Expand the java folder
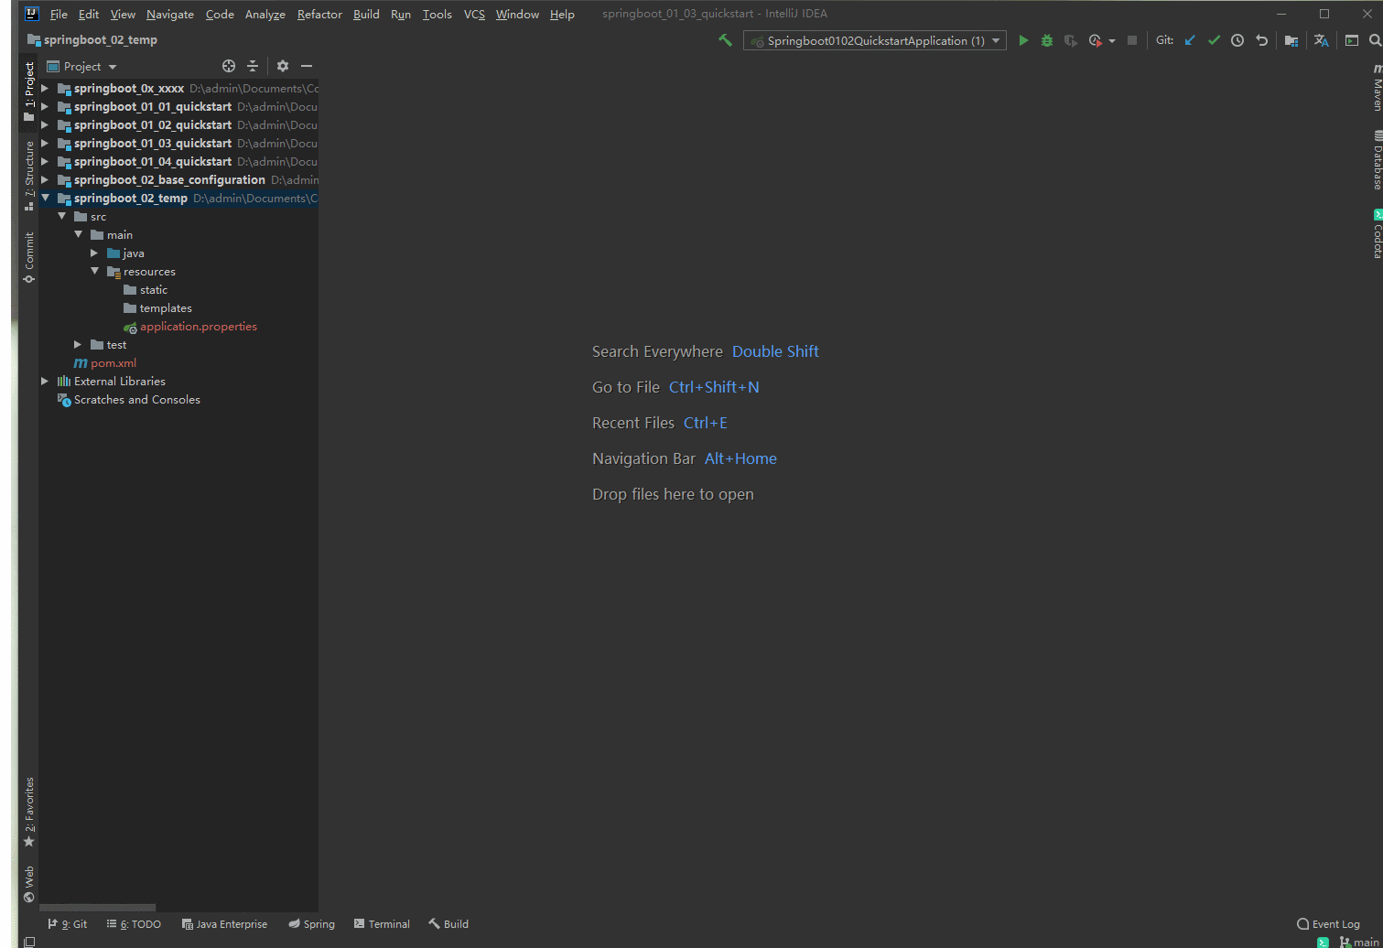Screen dimensions: 1383x948 (x=94, y=253)
